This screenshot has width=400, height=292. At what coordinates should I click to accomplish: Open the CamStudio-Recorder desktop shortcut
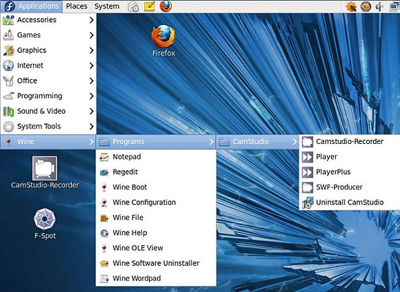pos(45,172)
